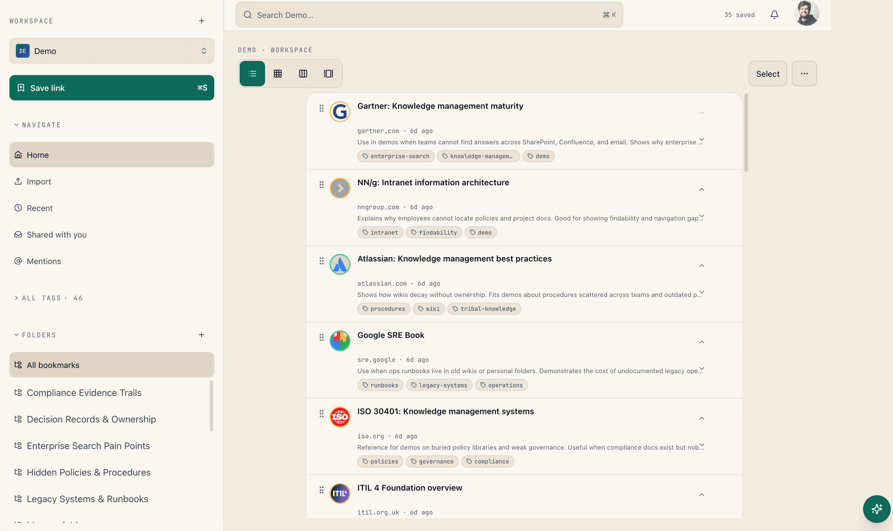
Task: Click the Gartner site favicon
Action: click(x=340, y=112)
